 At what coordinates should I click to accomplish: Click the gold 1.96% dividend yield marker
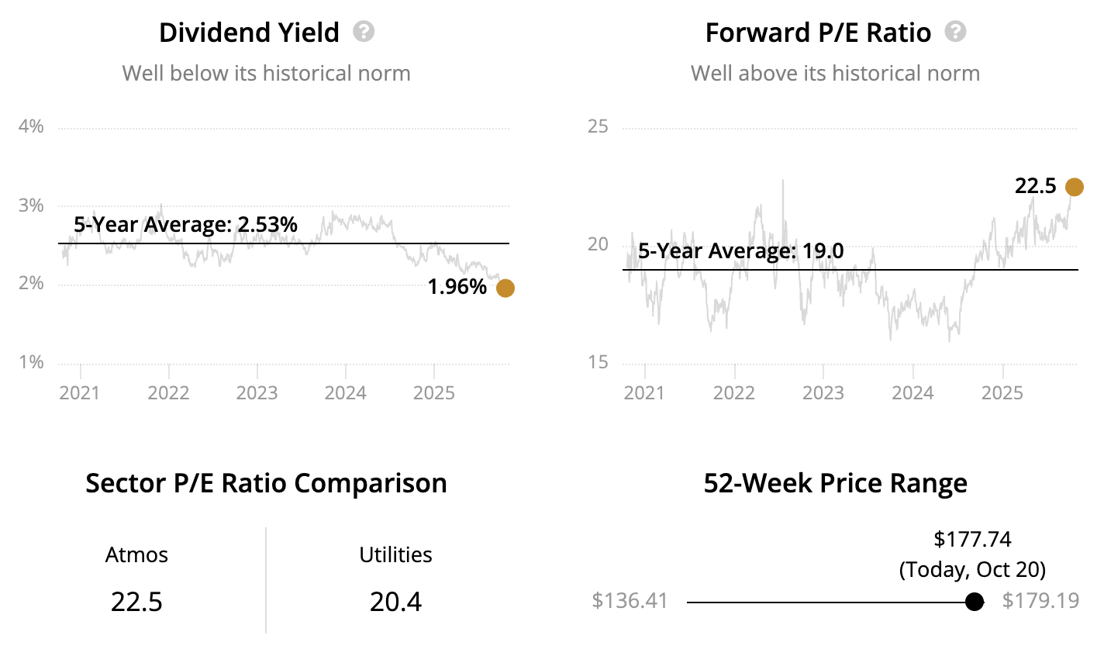click(505, 288)
